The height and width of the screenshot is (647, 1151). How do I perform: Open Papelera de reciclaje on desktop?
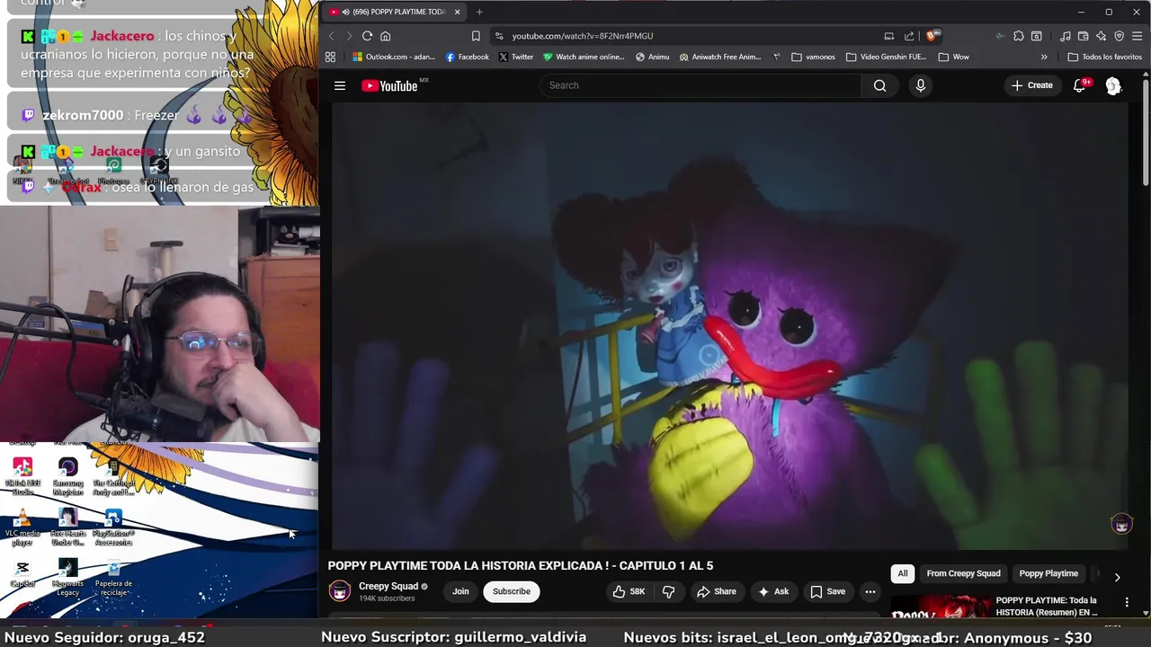point(113,577)
